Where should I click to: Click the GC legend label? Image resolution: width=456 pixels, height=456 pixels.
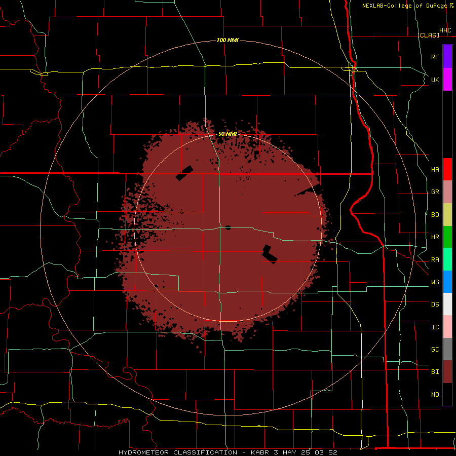coord(435,350)
